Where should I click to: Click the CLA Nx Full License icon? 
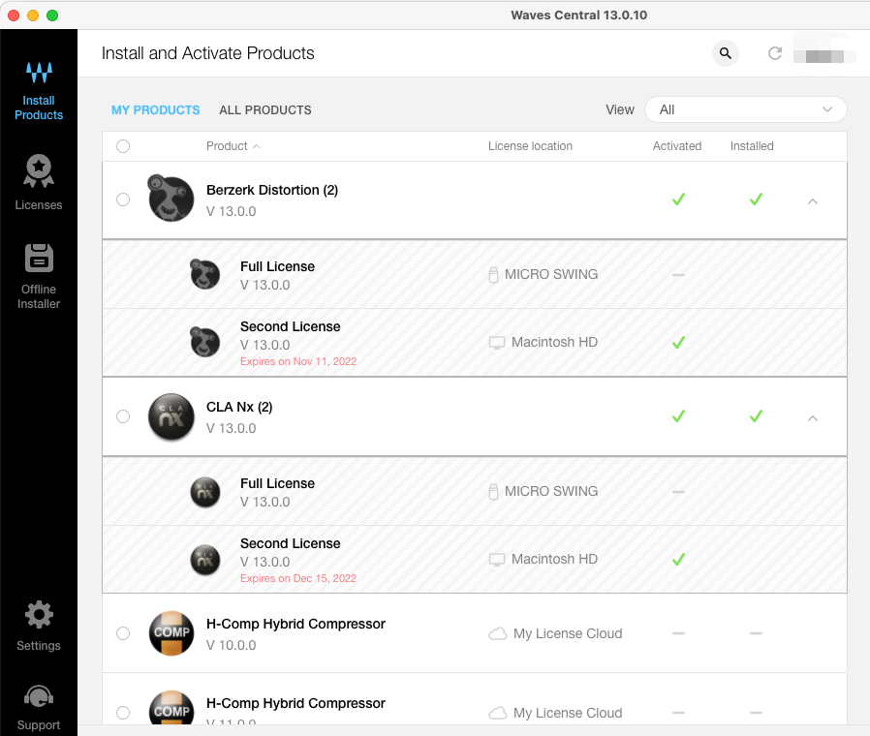tap(205, 492)
